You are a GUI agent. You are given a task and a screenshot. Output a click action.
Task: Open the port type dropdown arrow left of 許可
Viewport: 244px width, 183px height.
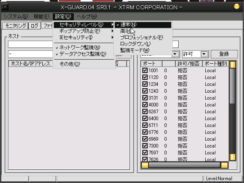[175, 54]
